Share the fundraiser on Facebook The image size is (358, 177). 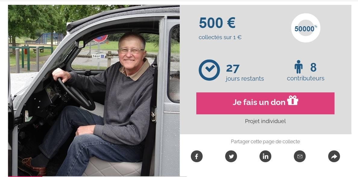click(x=196, y=157)
